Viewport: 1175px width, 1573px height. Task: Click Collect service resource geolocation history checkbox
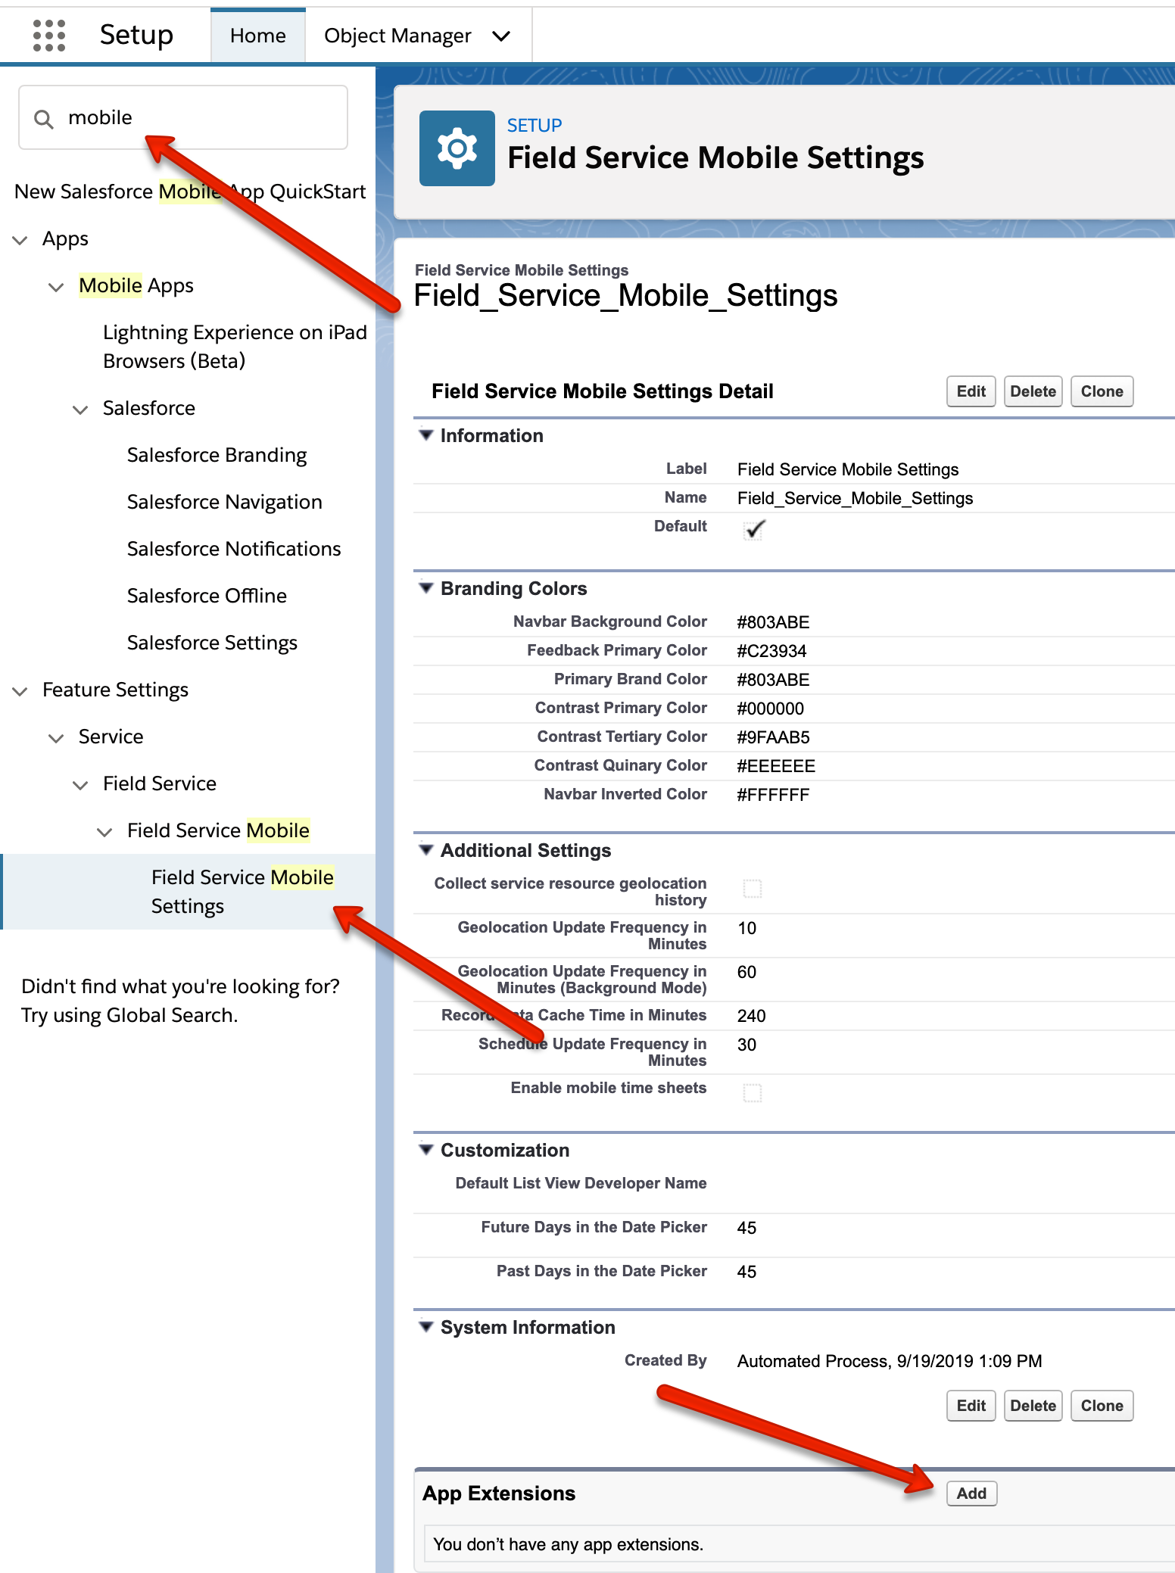point(753,889)
